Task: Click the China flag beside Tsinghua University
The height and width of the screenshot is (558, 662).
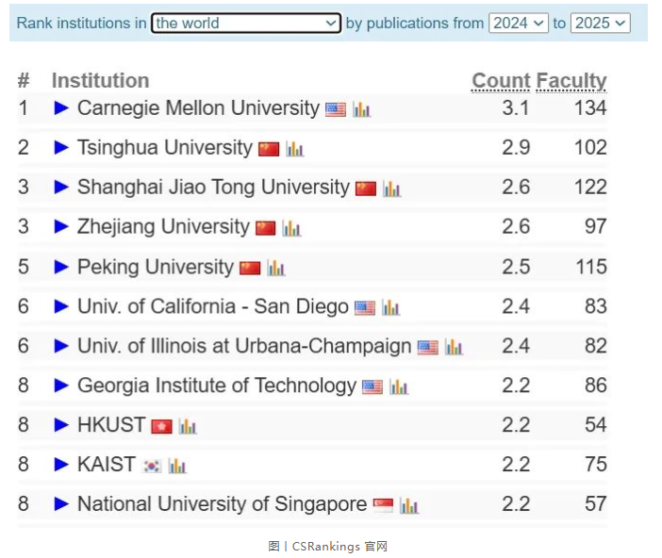Action: click(269, 149)
